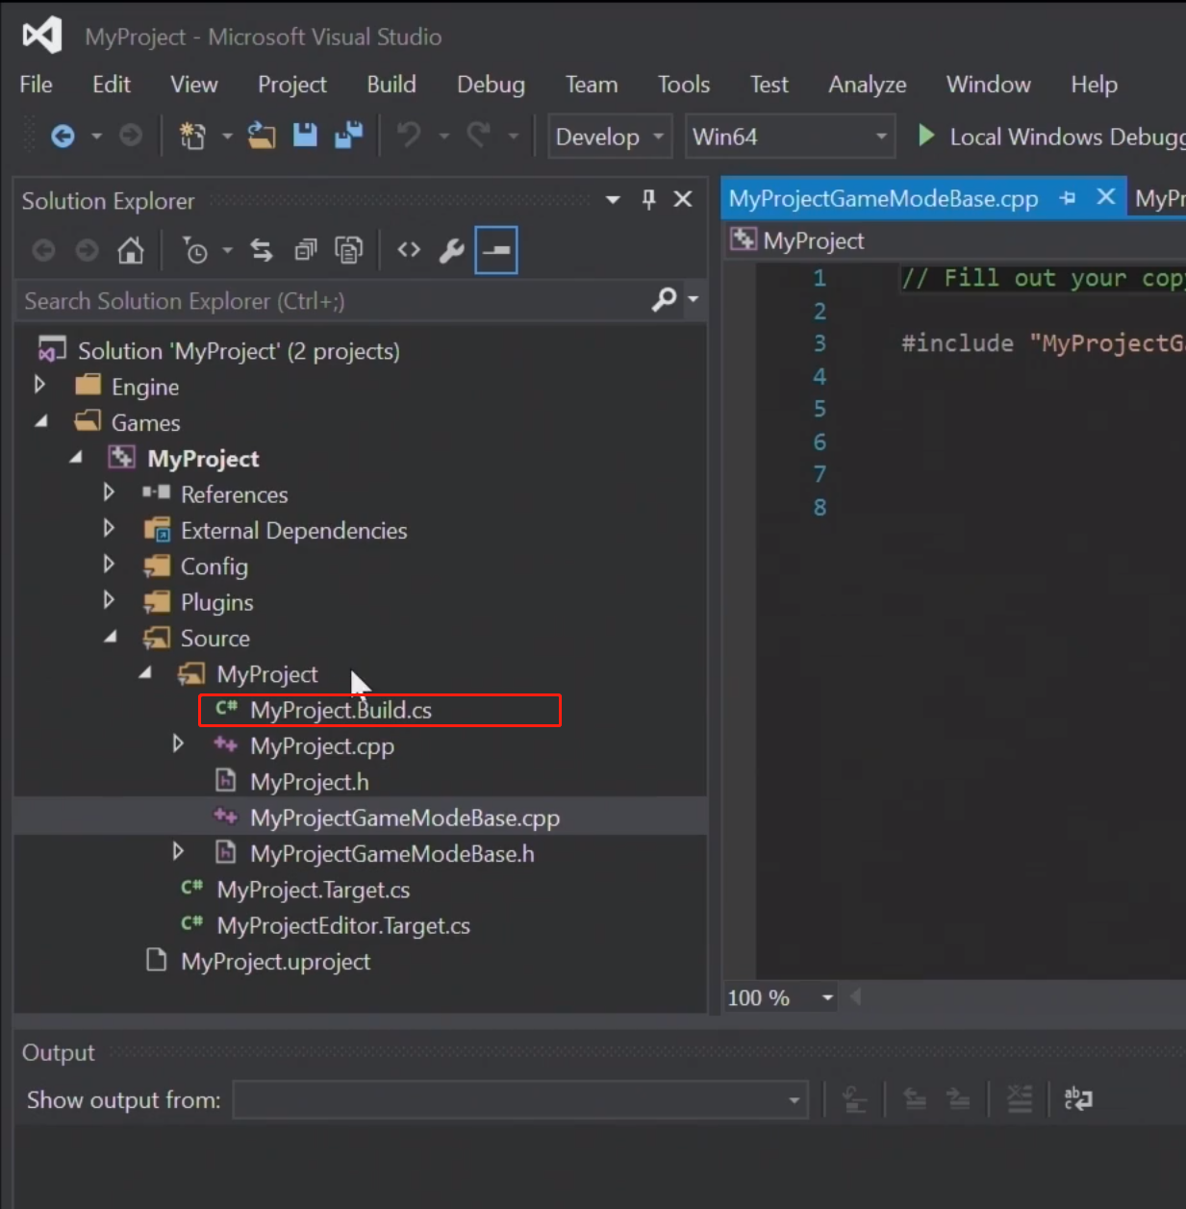Image resolution: width=1186 pixels, height=1209 pixels.
Task: Open the Debug menu
Action: pos(492,85)
